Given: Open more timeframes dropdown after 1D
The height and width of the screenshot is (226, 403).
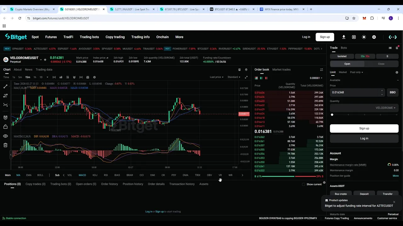Looking at the screenshot, I should [48, 77].
